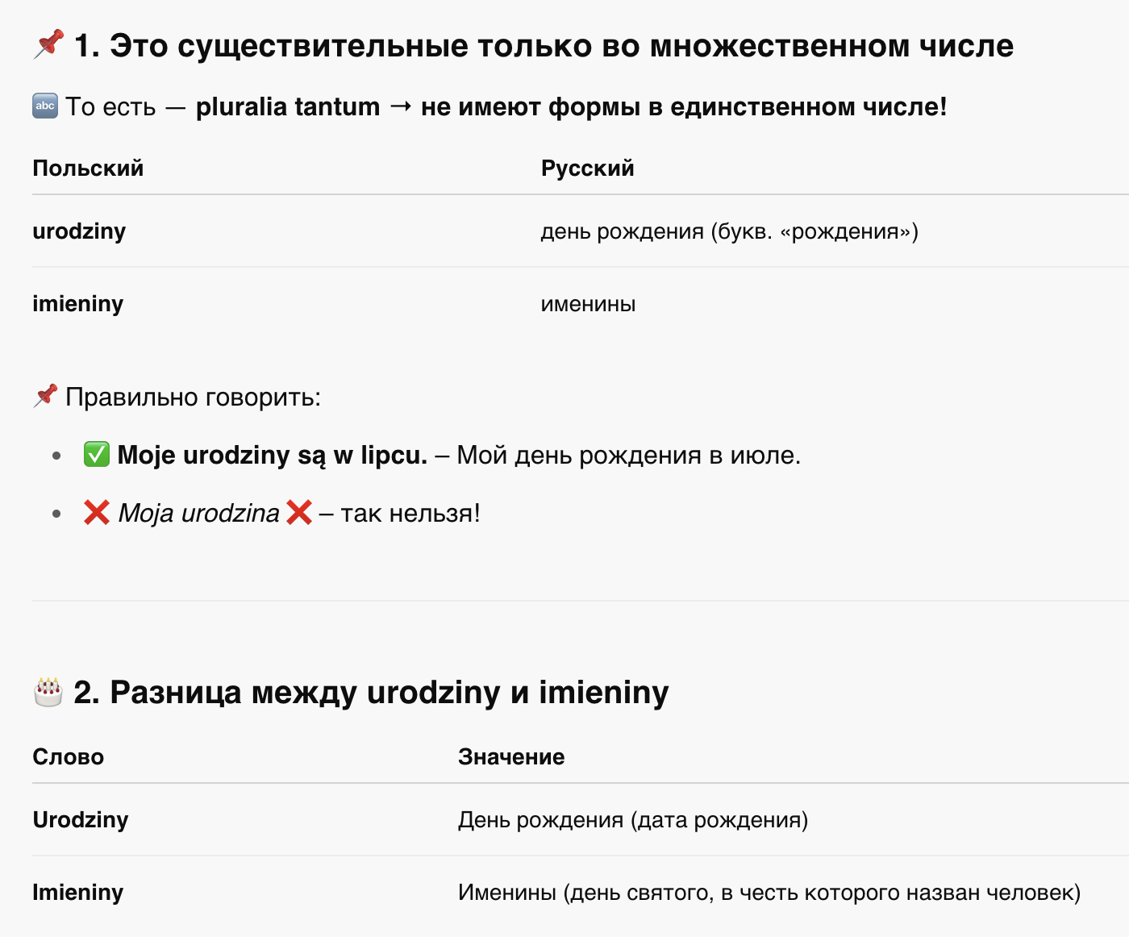Click the abc emoji icon before 'То есть'

(45, 106)
